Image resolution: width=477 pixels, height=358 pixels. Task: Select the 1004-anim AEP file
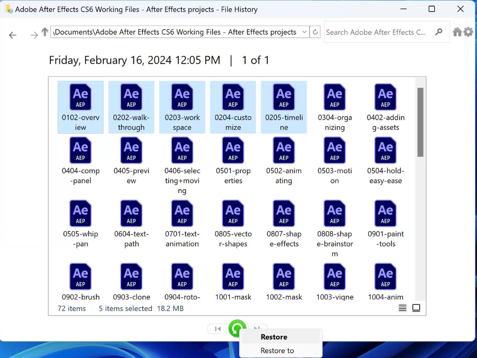point(385,282)
